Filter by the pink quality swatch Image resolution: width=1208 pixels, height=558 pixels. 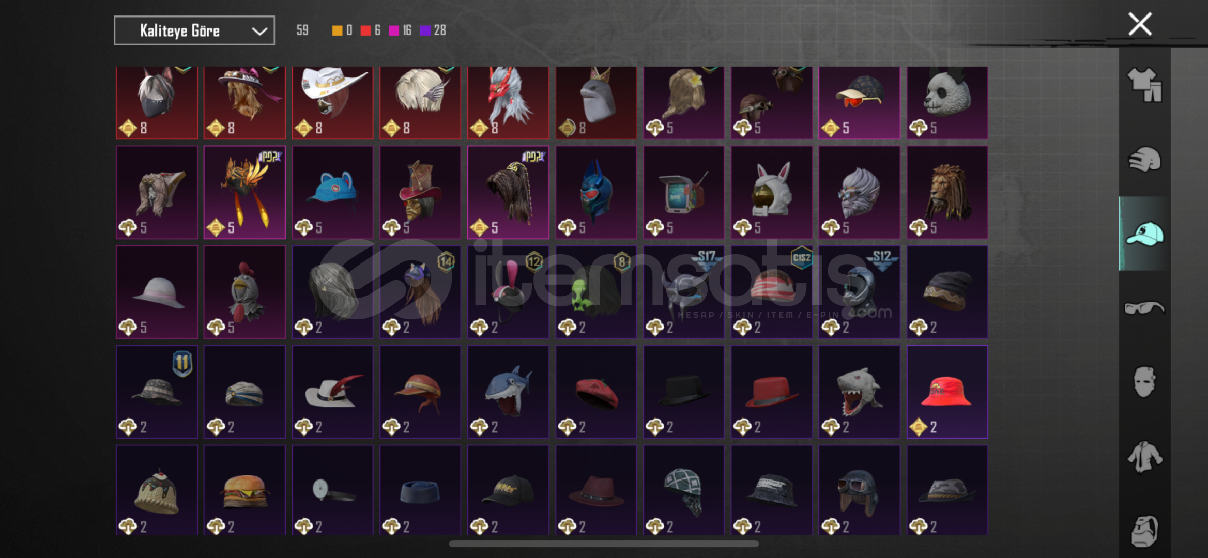(x=394, y=30)
